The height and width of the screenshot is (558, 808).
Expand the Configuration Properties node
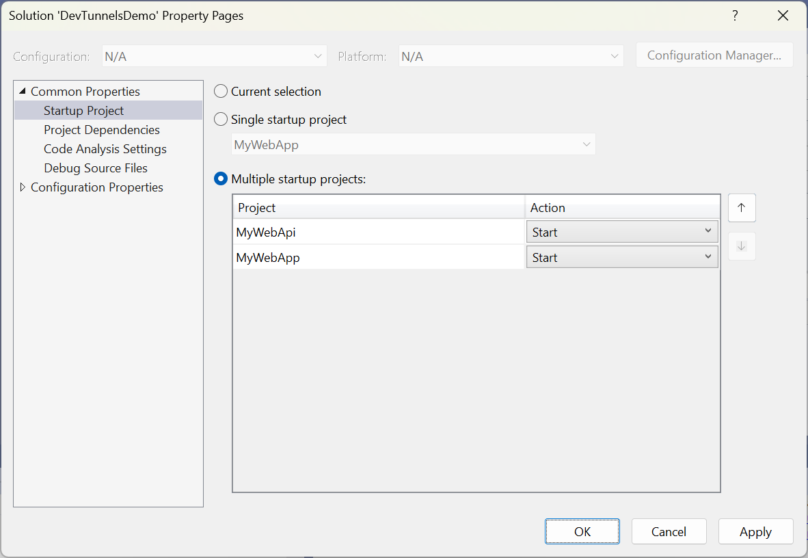[23, 187]
